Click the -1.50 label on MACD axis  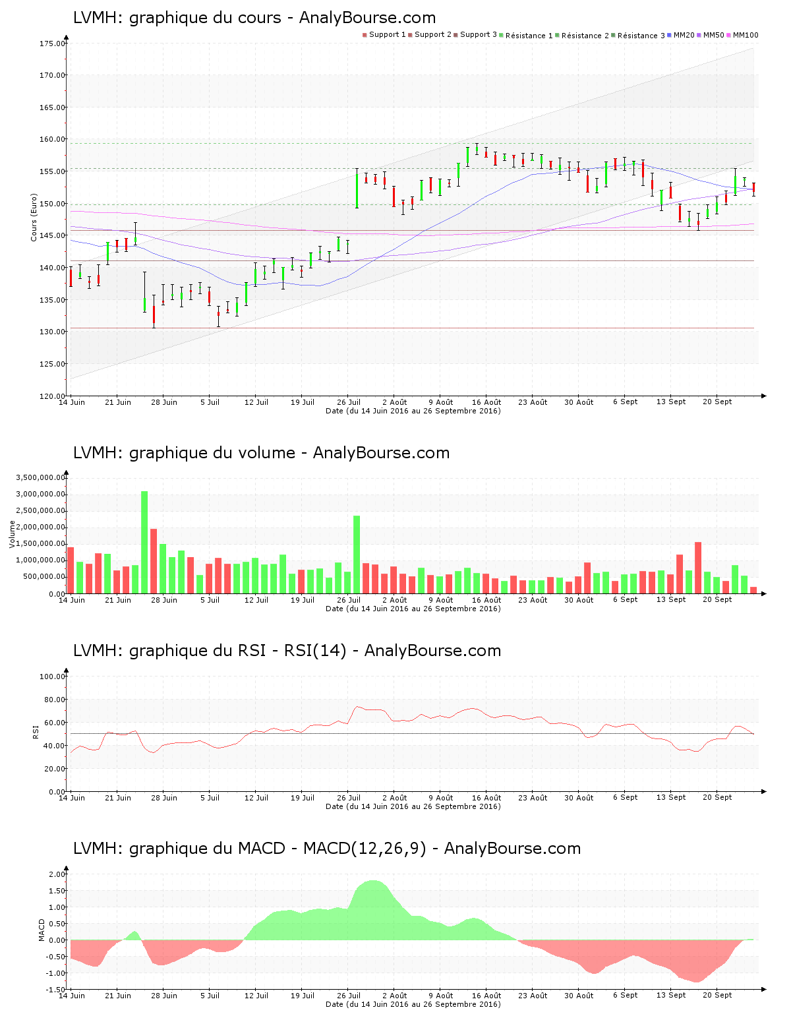tap(55, 990)
